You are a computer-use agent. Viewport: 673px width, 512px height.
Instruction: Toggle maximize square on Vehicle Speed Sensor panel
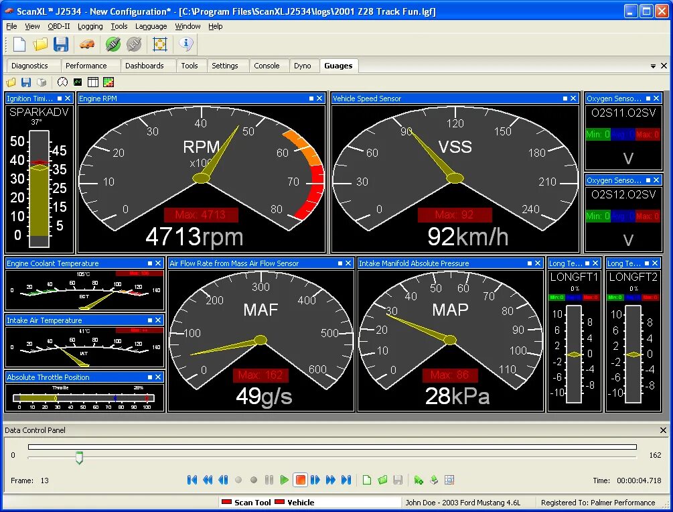pyautogui.click(x=565, y=99)
